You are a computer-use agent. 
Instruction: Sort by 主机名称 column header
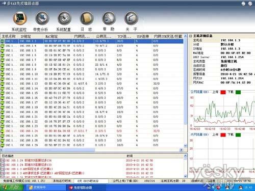tap(9, 36)
